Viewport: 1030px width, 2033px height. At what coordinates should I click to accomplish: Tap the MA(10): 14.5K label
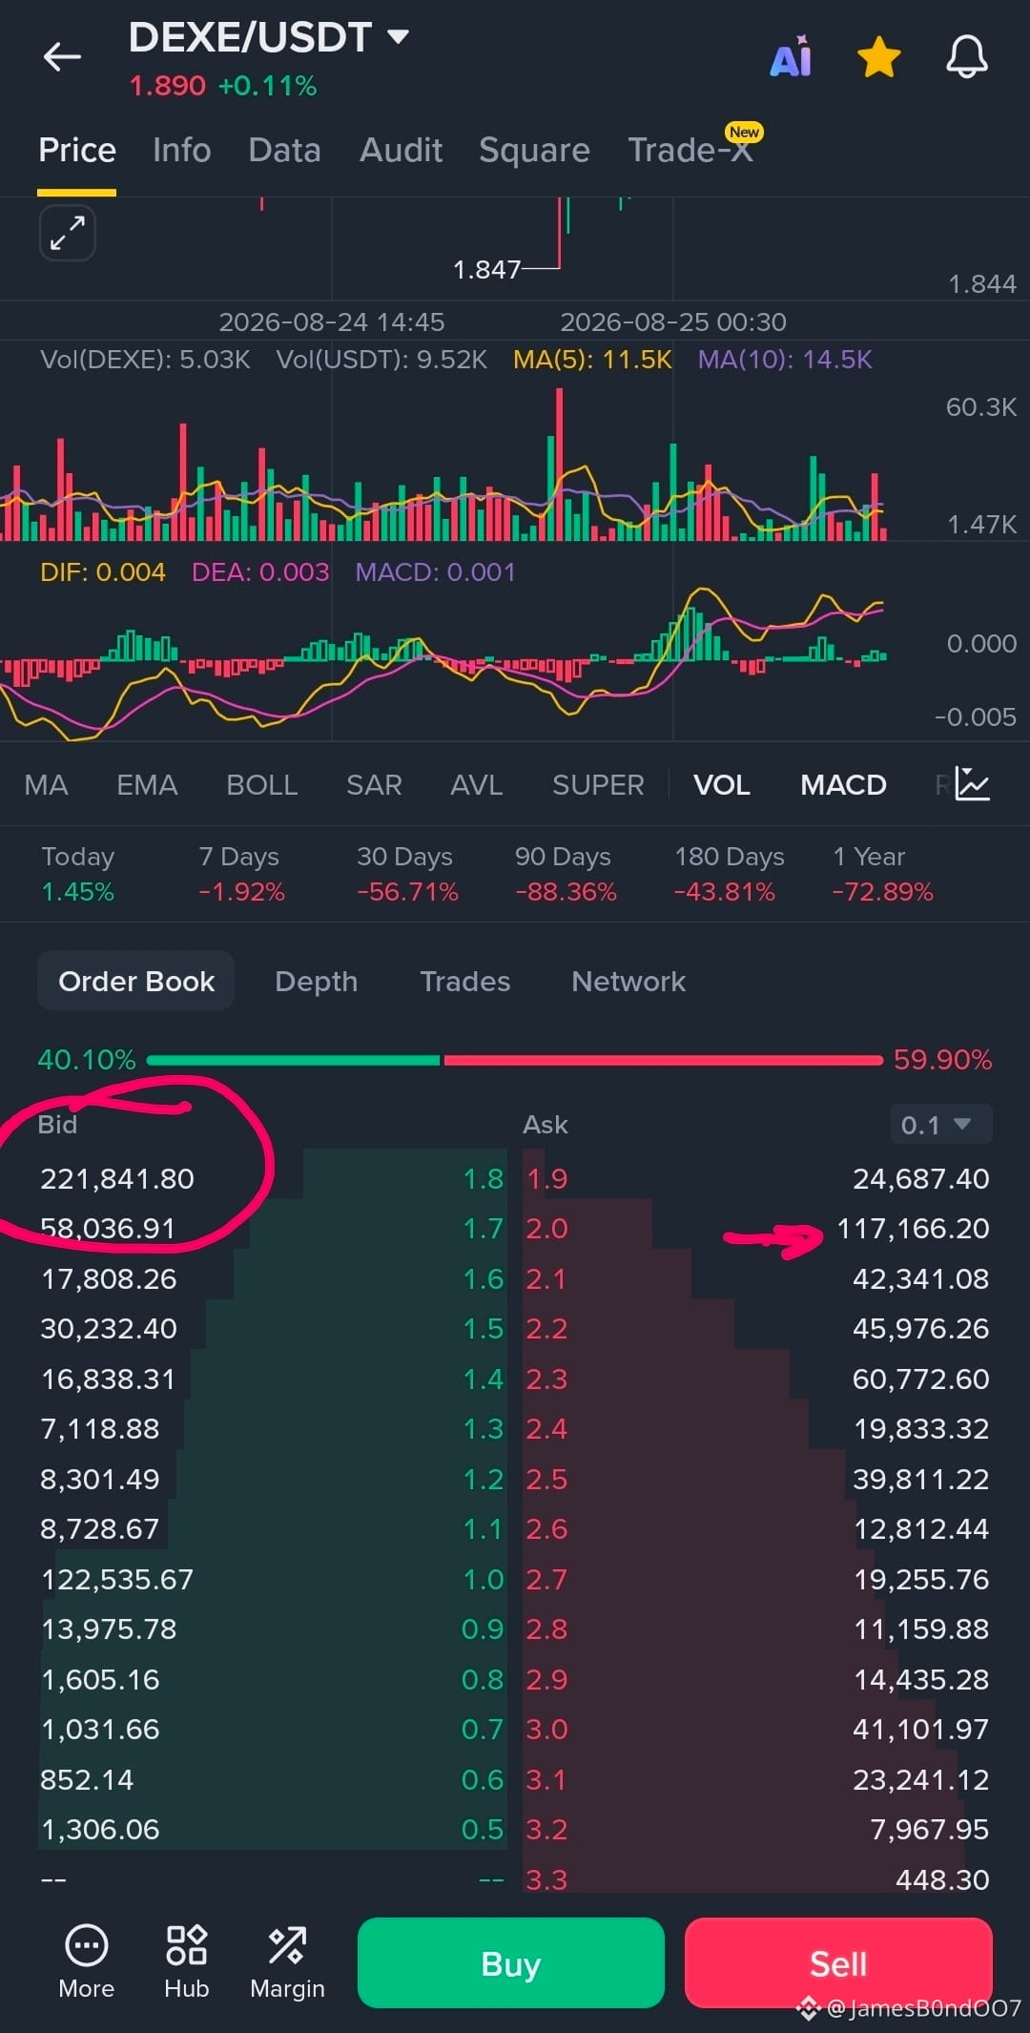coord(785,360)
